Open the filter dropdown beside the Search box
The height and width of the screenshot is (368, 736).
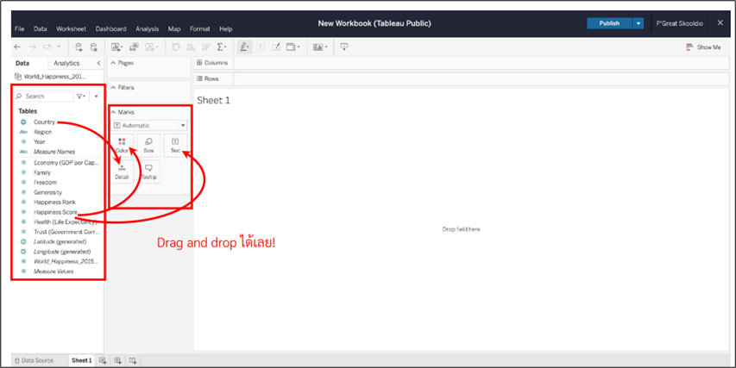tap(81, 97)
